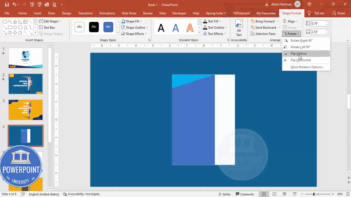Image resolution: width=351 pixels, height=197 pixels.
Task: Collapse the Rotate dropdown button
Action: pyautogui.click(x=291, y=34)
